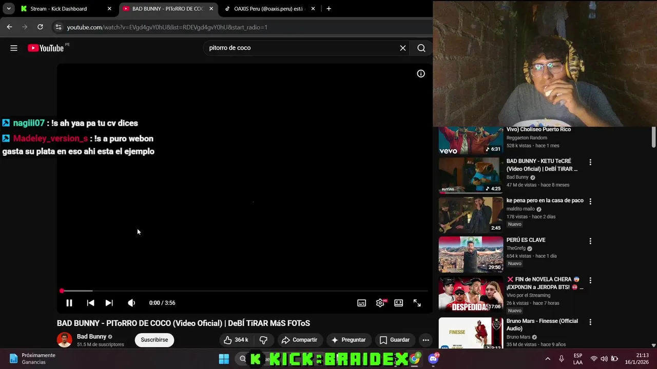Like the video with 364 k thumbs-up

pos(236,340)
